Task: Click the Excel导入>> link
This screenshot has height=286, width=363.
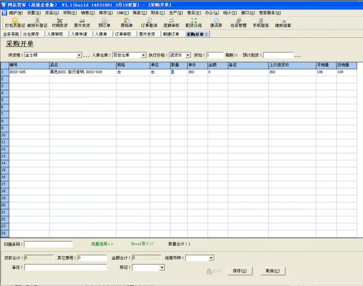Action: pos(142,244)
